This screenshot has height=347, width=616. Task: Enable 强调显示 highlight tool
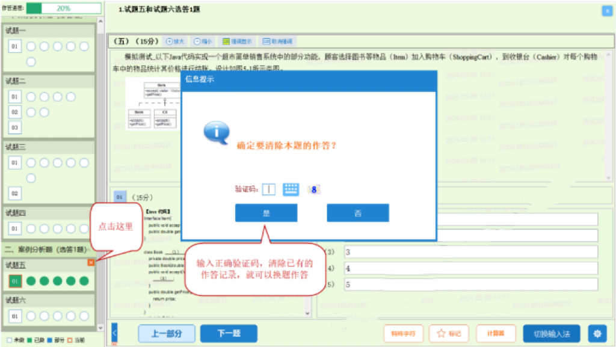(x=236, y=41)
